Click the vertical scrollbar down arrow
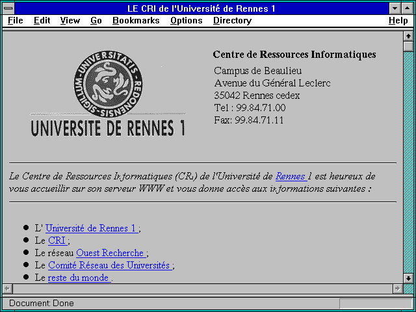Screen dimensions: 416x312 408,278
